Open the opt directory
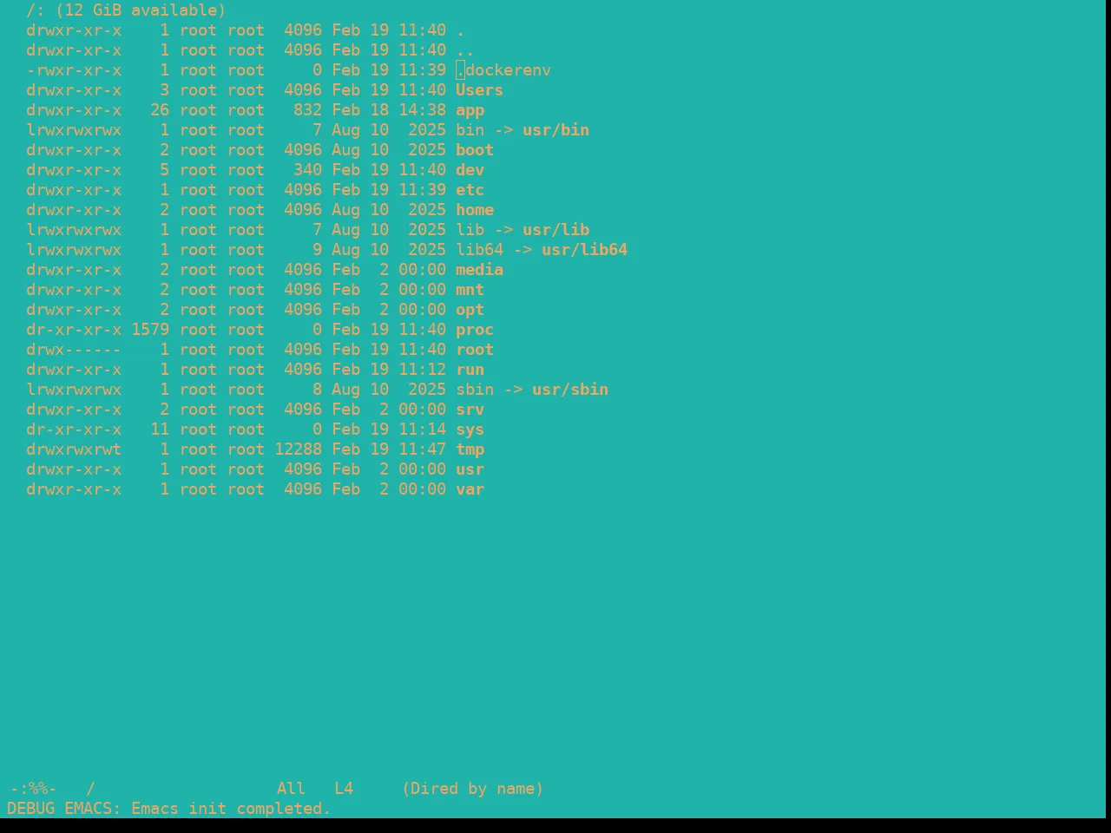This screenshot has height=833, width=1111. tap(470, 310)
